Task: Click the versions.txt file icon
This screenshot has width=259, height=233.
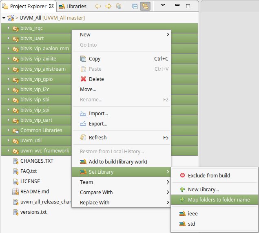Action: click(x=15, y=212)
